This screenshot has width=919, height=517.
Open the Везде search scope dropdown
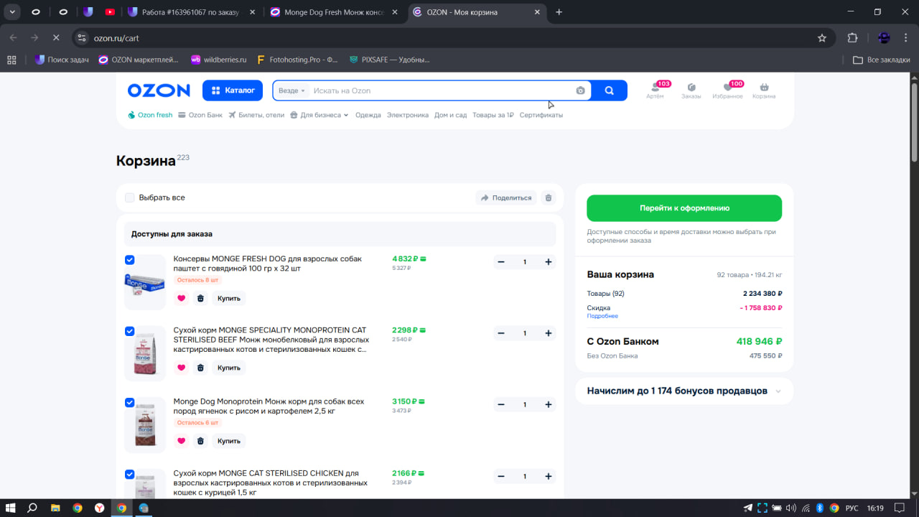click(x=291, y=90)
